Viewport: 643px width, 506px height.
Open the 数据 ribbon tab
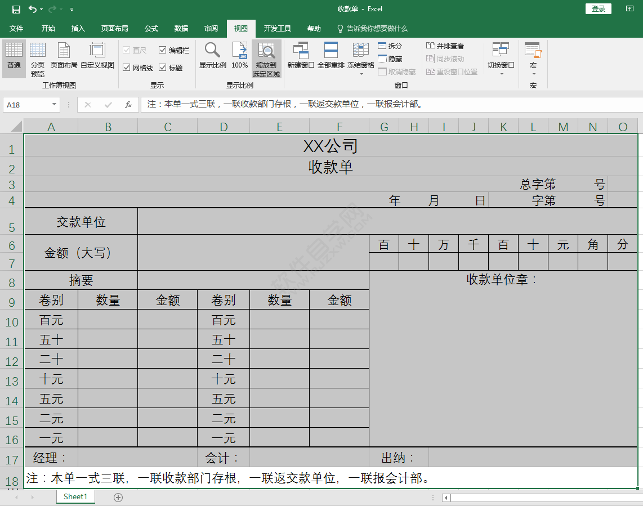click(x=181, y=28)
